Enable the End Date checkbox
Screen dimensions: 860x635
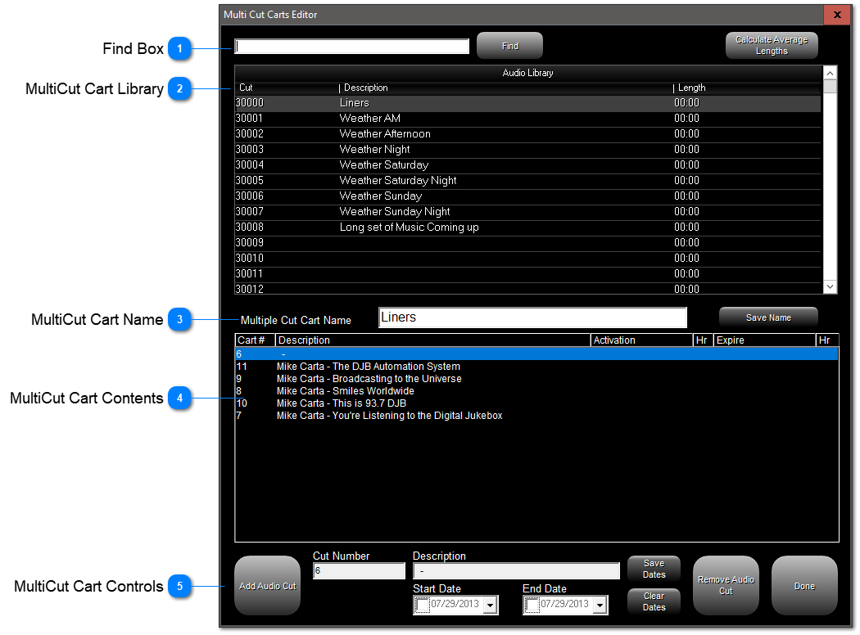(x=532, y=605)
